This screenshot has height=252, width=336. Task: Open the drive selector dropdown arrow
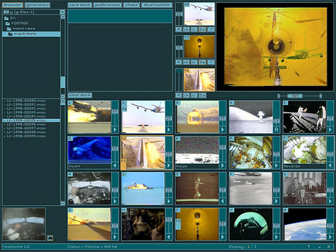(62, 12)
